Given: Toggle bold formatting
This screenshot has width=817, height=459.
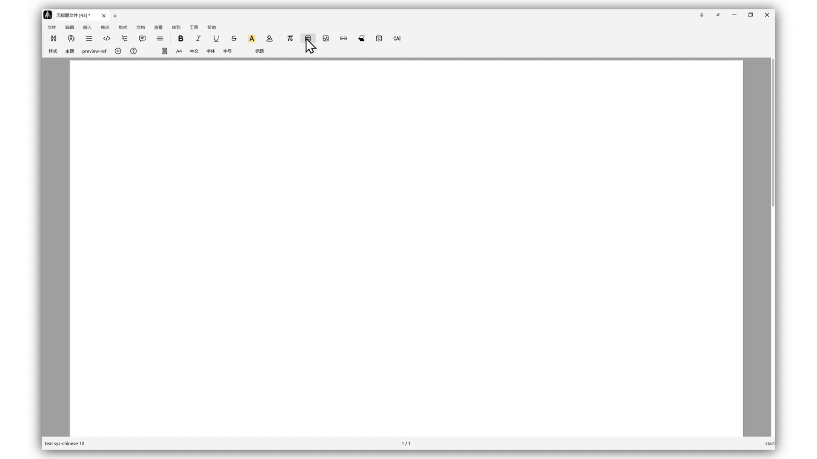Looking at the screenshot, I should pyautogui.click(x=180, y=38).
